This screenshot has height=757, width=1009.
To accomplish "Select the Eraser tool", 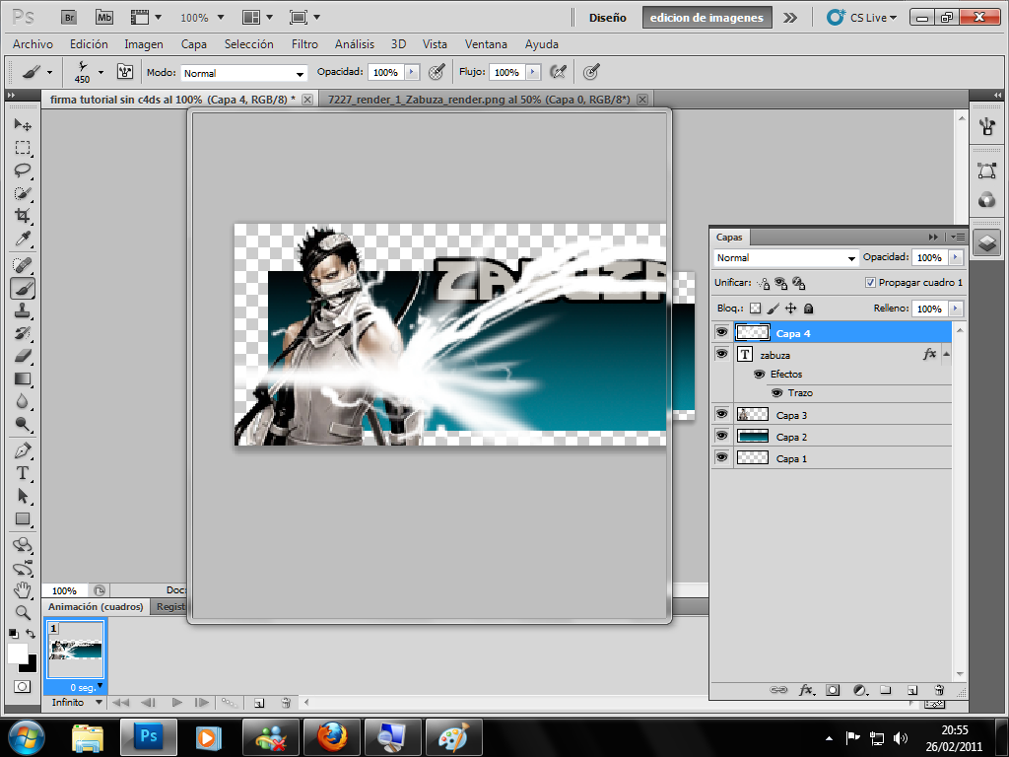I will point(23,356).
